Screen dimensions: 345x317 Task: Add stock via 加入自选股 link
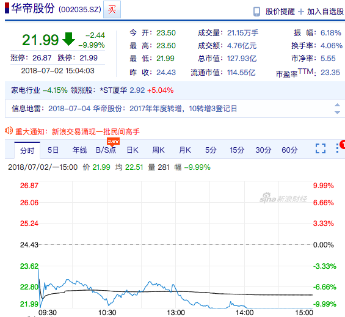[325, 12]
